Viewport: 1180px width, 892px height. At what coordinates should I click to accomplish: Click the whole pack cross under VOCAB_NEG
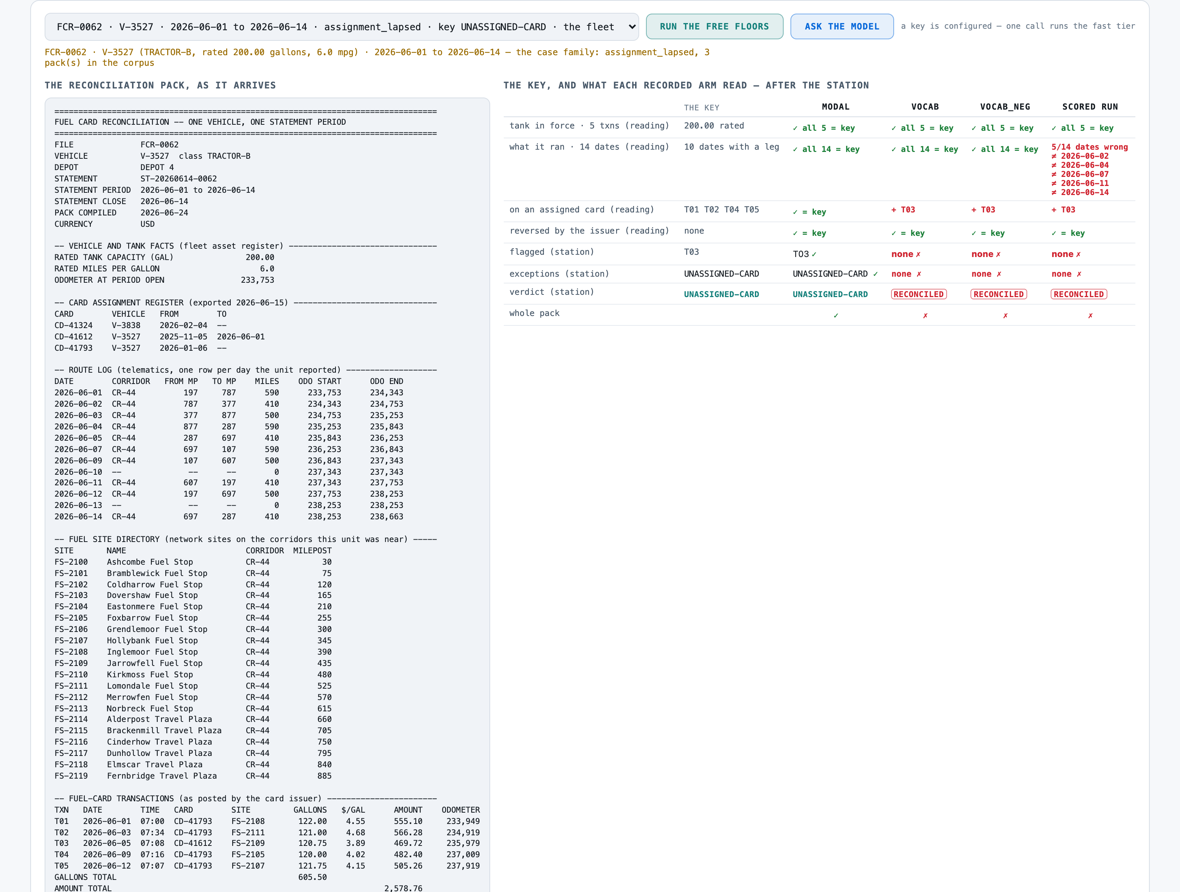click(1005, 316)
